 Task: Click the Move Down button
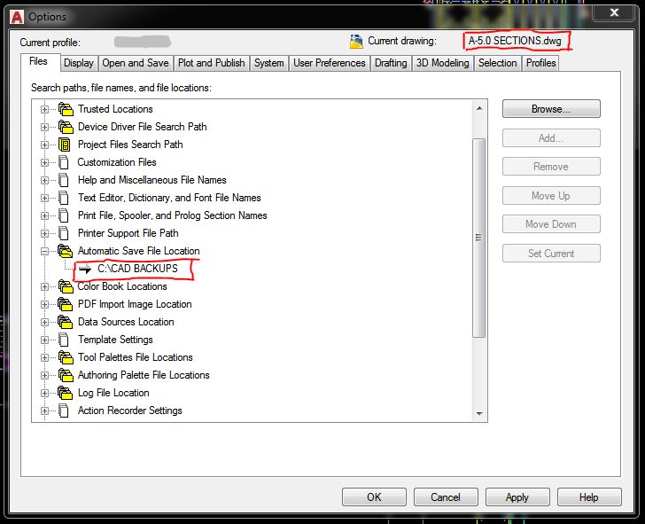click(x=551, y=224)
